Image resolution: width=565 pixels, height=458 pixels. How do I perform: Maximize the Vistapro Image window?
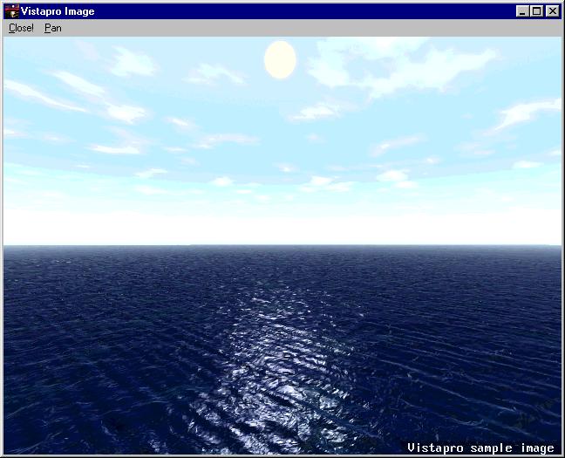tap(536, 11)
